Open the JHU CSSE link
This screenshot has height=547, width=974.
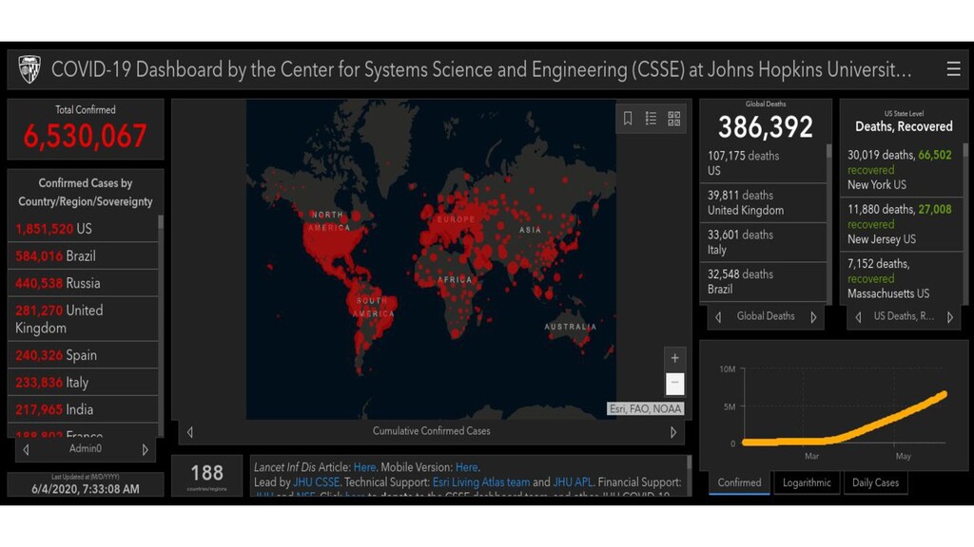pyautogui.click(x=316, y=481)
